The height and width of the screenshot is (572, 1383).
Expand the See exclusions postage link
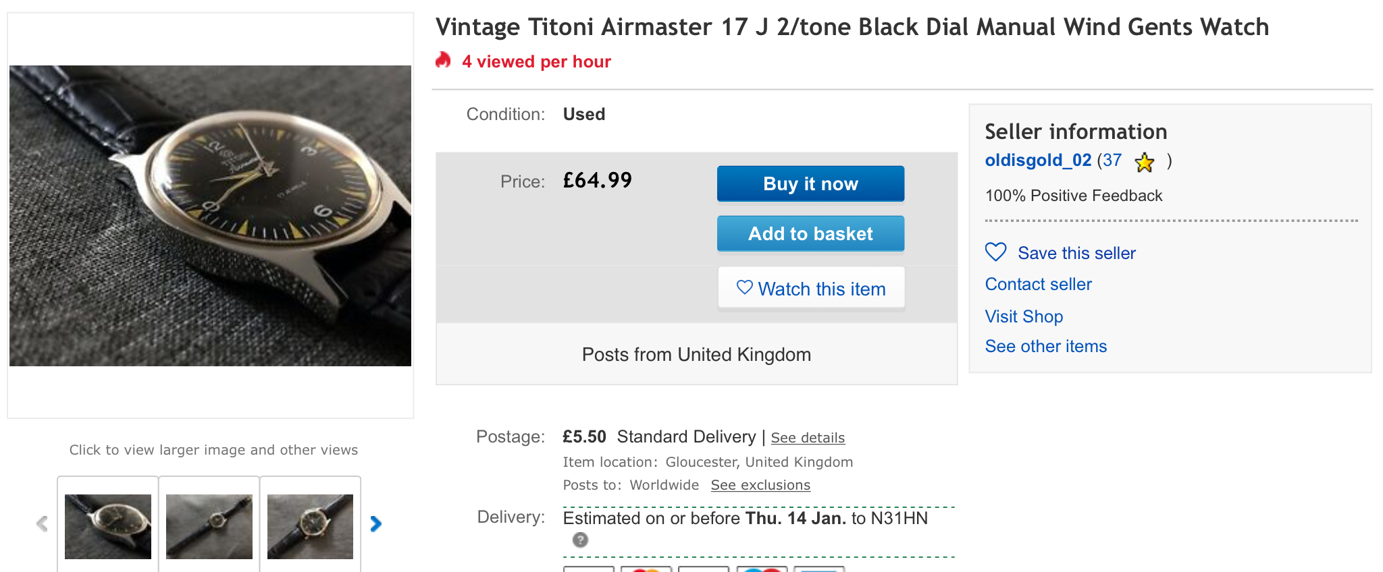point(760,485)
